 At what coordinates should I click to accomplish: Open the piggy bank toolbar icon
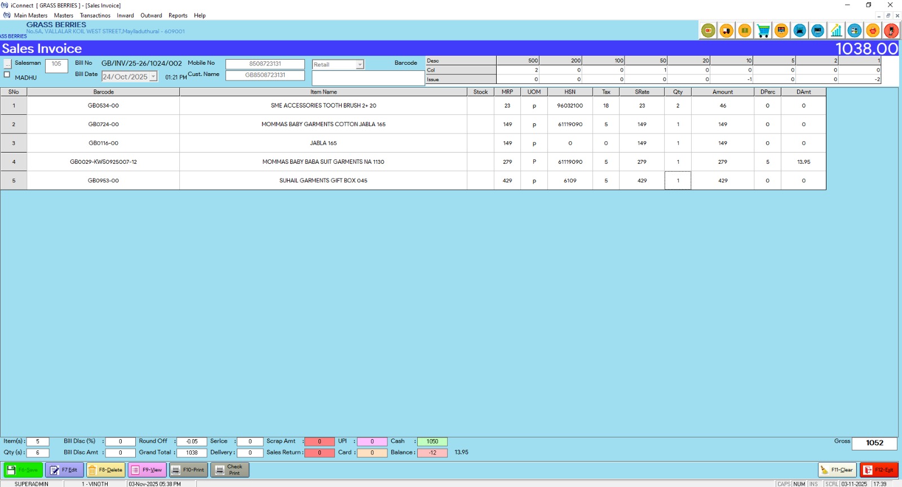(873, 31)
